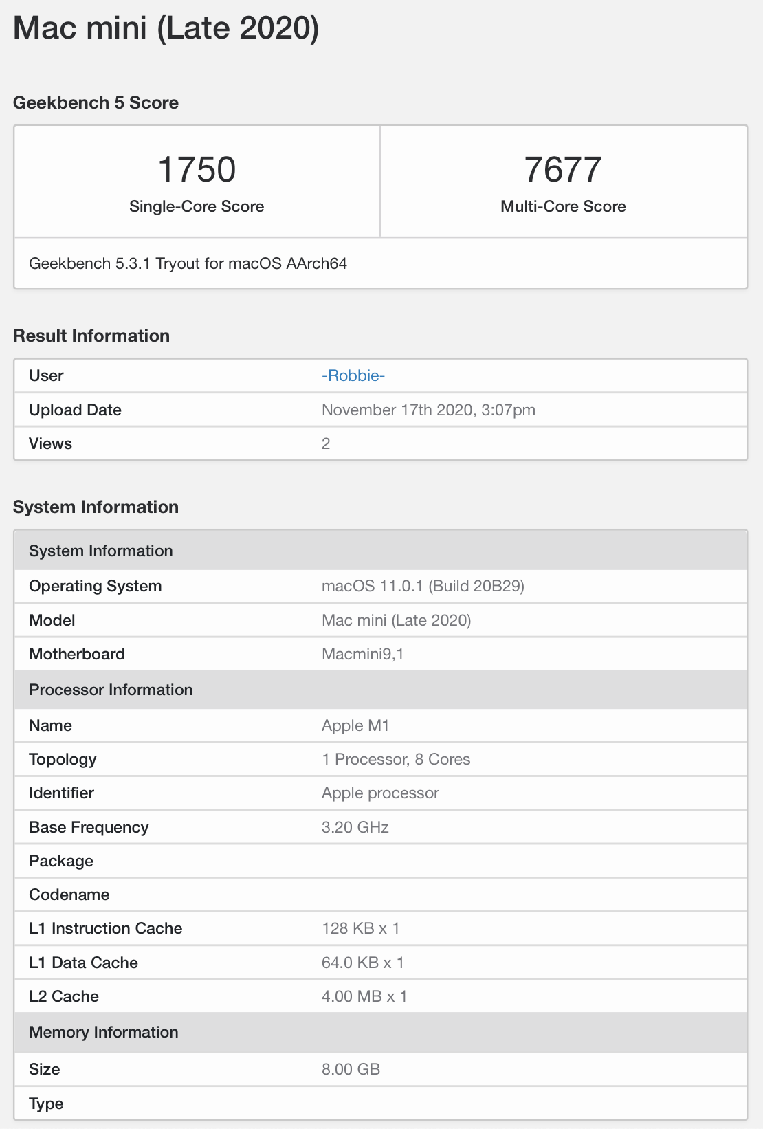Click the Result Information heading

coord(91,336)
